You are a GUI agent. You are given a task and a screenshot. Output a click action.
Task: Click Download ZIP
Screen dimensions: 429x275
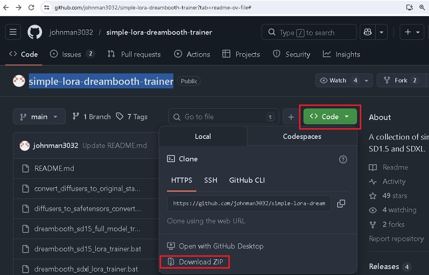pos(201,262)
